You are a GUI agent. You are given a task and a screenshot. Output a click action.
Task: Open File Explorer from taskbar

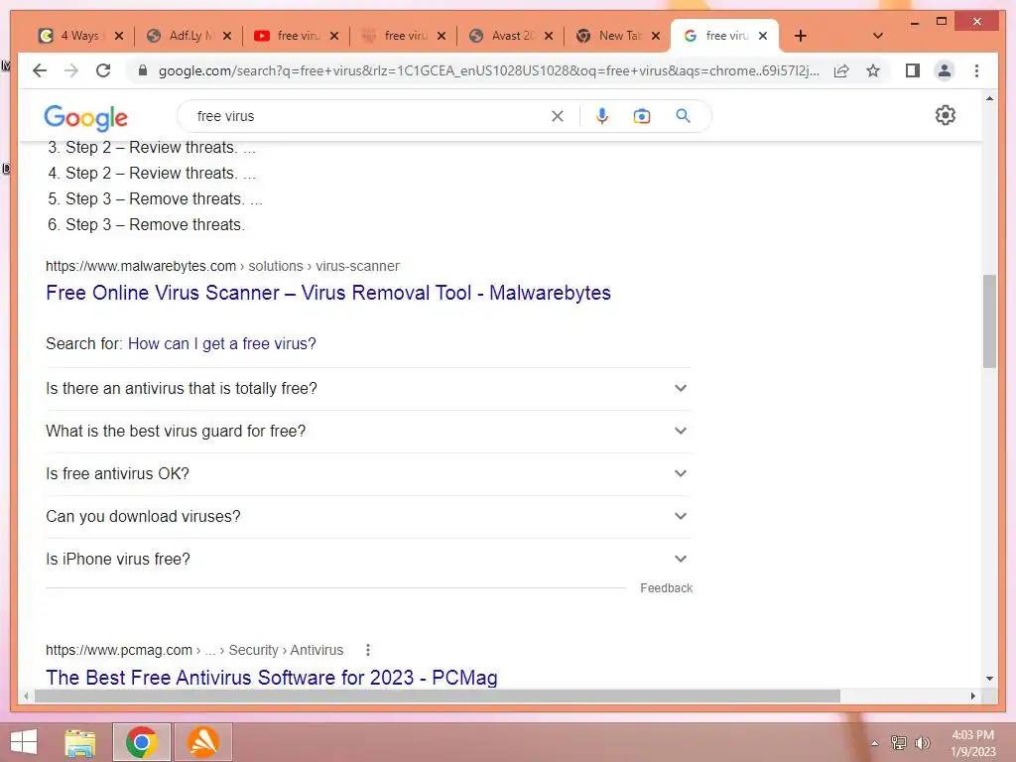tap(80, 742)
